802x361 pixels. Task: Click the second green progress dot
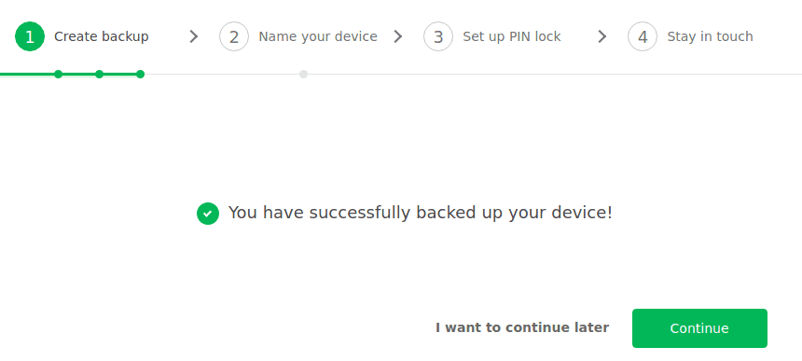tap(99, 74)
